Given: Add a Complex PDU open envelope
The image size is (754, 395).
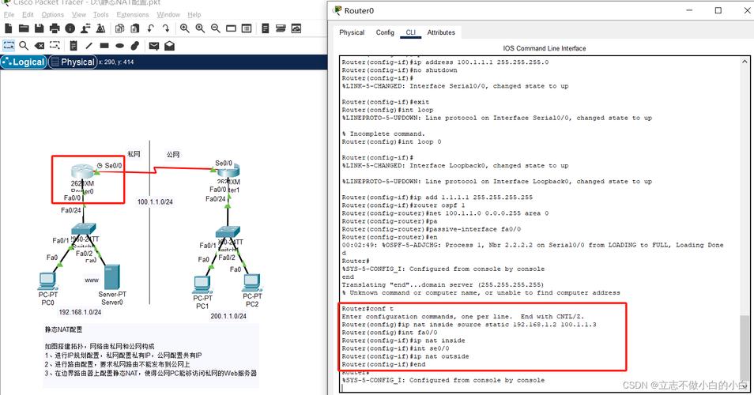Looking at the screenshot, I should (169, 46).
